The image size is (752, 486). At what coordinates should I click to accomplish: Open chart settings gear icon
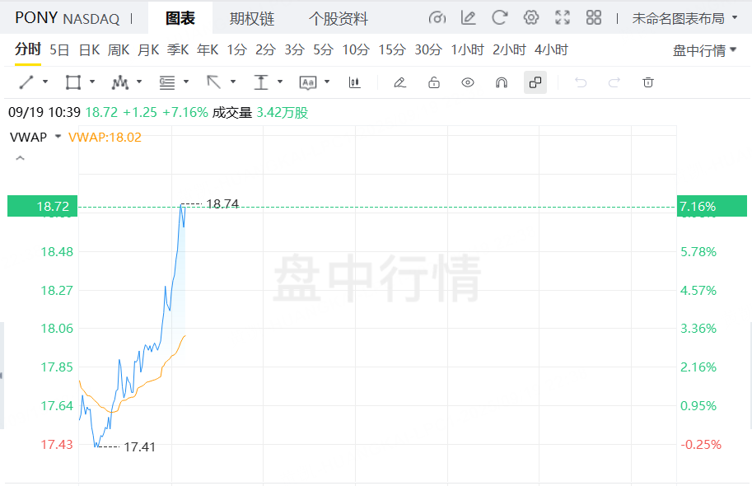(x=531, y=18)
